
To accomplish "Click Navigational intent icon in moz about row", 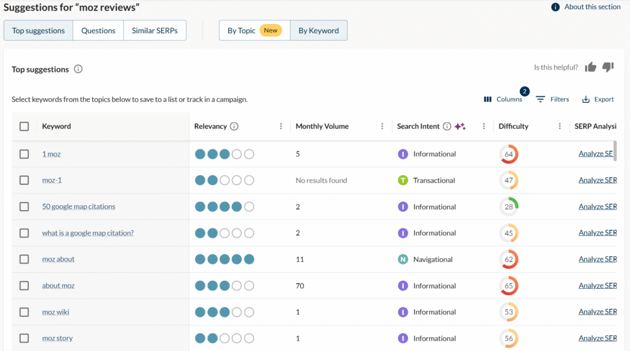I will (402, 259).
